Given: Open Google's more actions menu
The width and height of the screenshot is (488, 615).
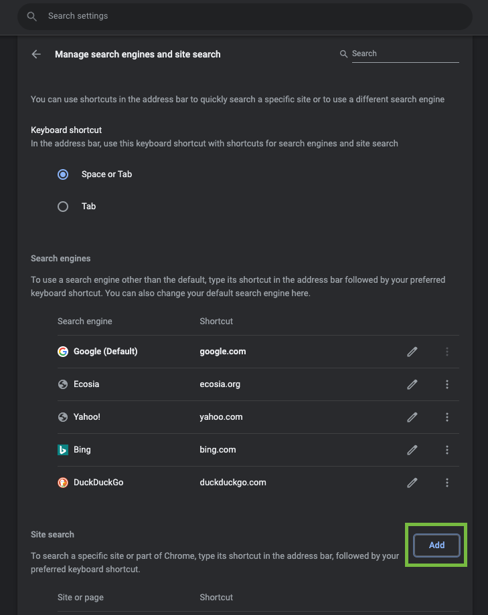Looking at the screenshot, I should (447, 351).
